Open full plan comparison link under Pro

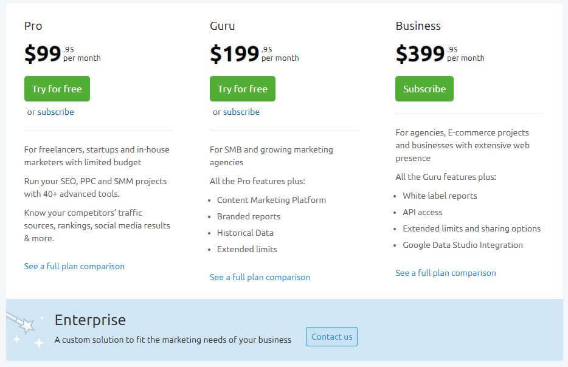pyautogui.click(x=74, y=266)
